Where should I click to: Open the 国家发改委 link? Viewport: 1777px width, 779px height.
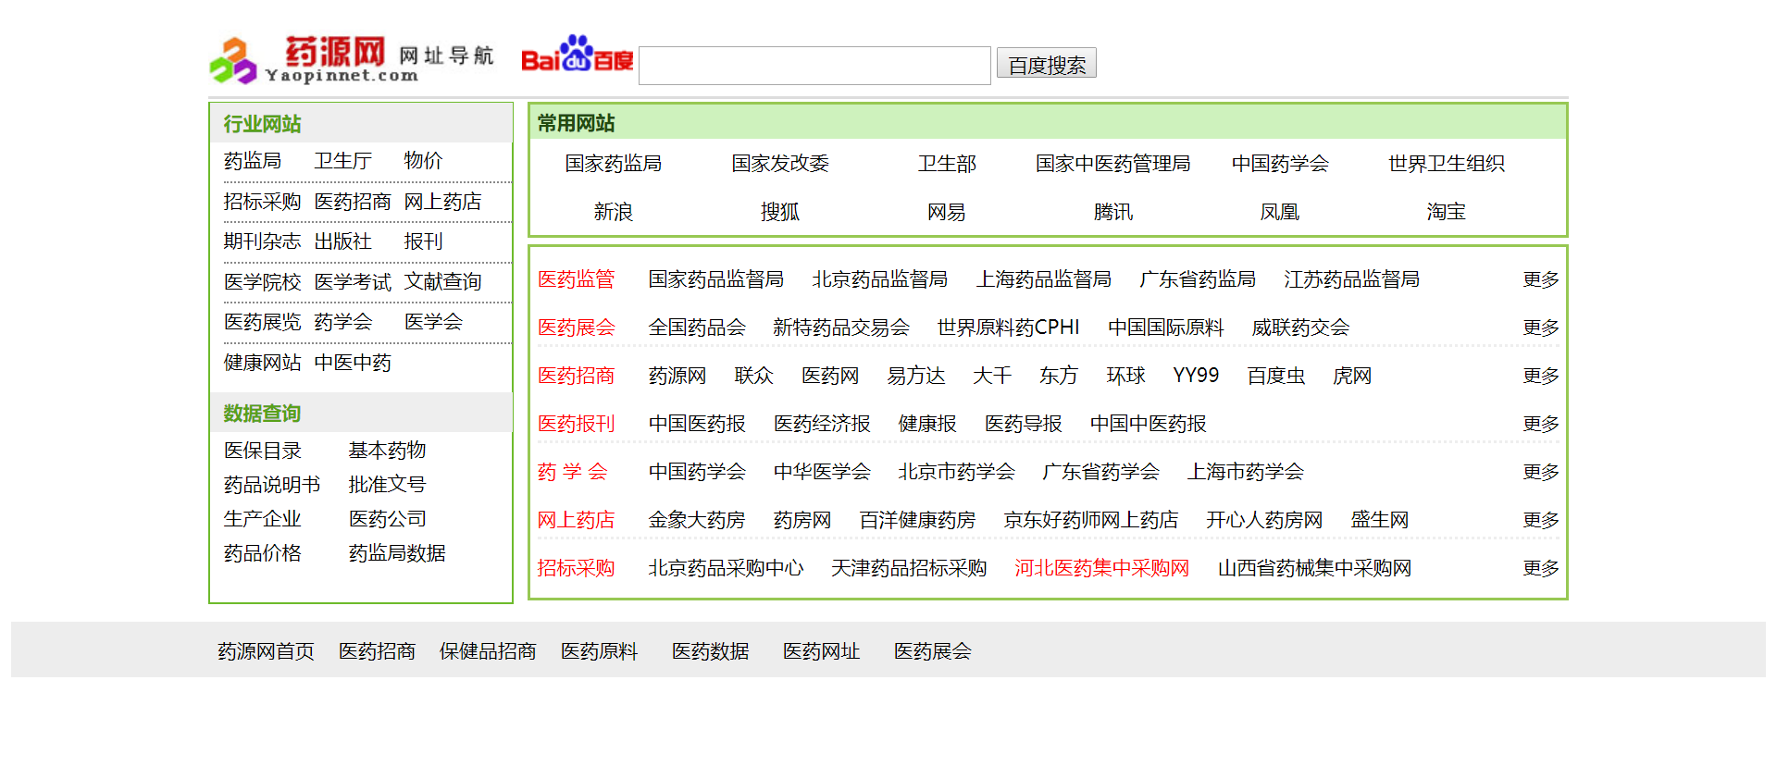780,164
